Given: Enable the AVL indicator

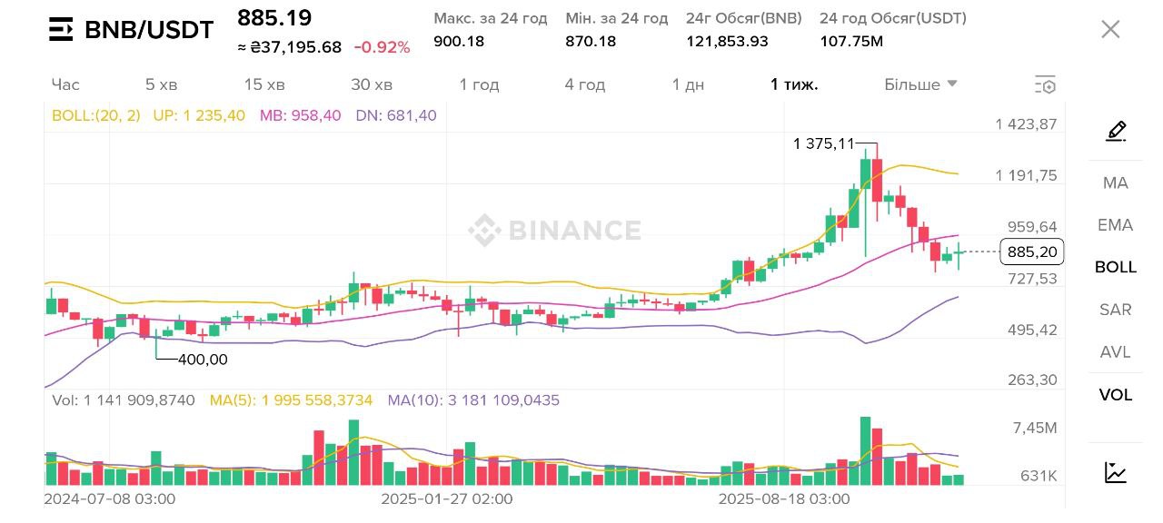Looking at the screenshot, I should pos(1116,352).
